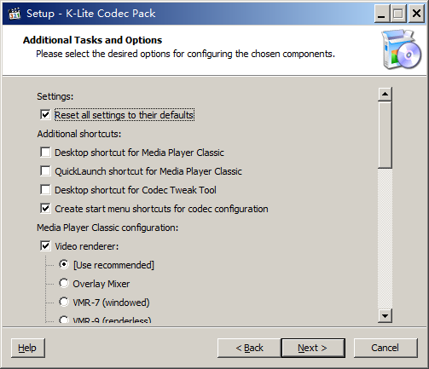Check Desktop shortcut for Codec Tweak Tool
The image size is (429, 369).
click(x=45, y=190)
